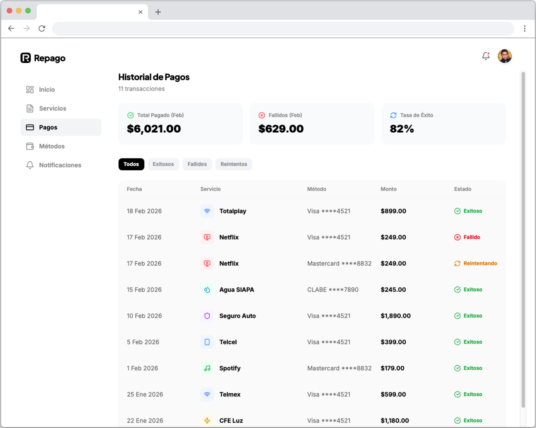Open Servicios in sidebar
Viewport: 536px width, 428px height.
(x=61, y=108)
